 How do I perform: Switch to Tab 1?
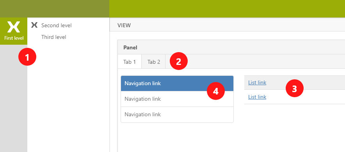(x=130, y=61)
